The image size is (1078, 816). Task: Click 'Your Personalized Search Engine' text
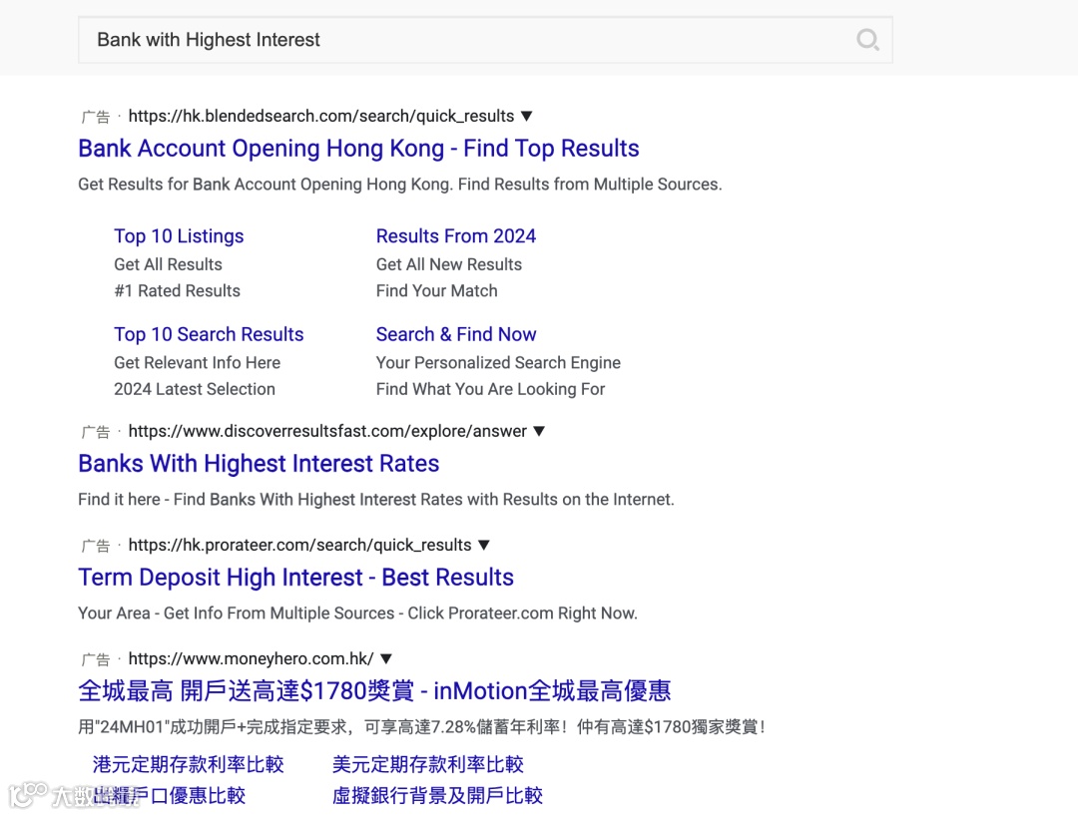pos(498,363)
